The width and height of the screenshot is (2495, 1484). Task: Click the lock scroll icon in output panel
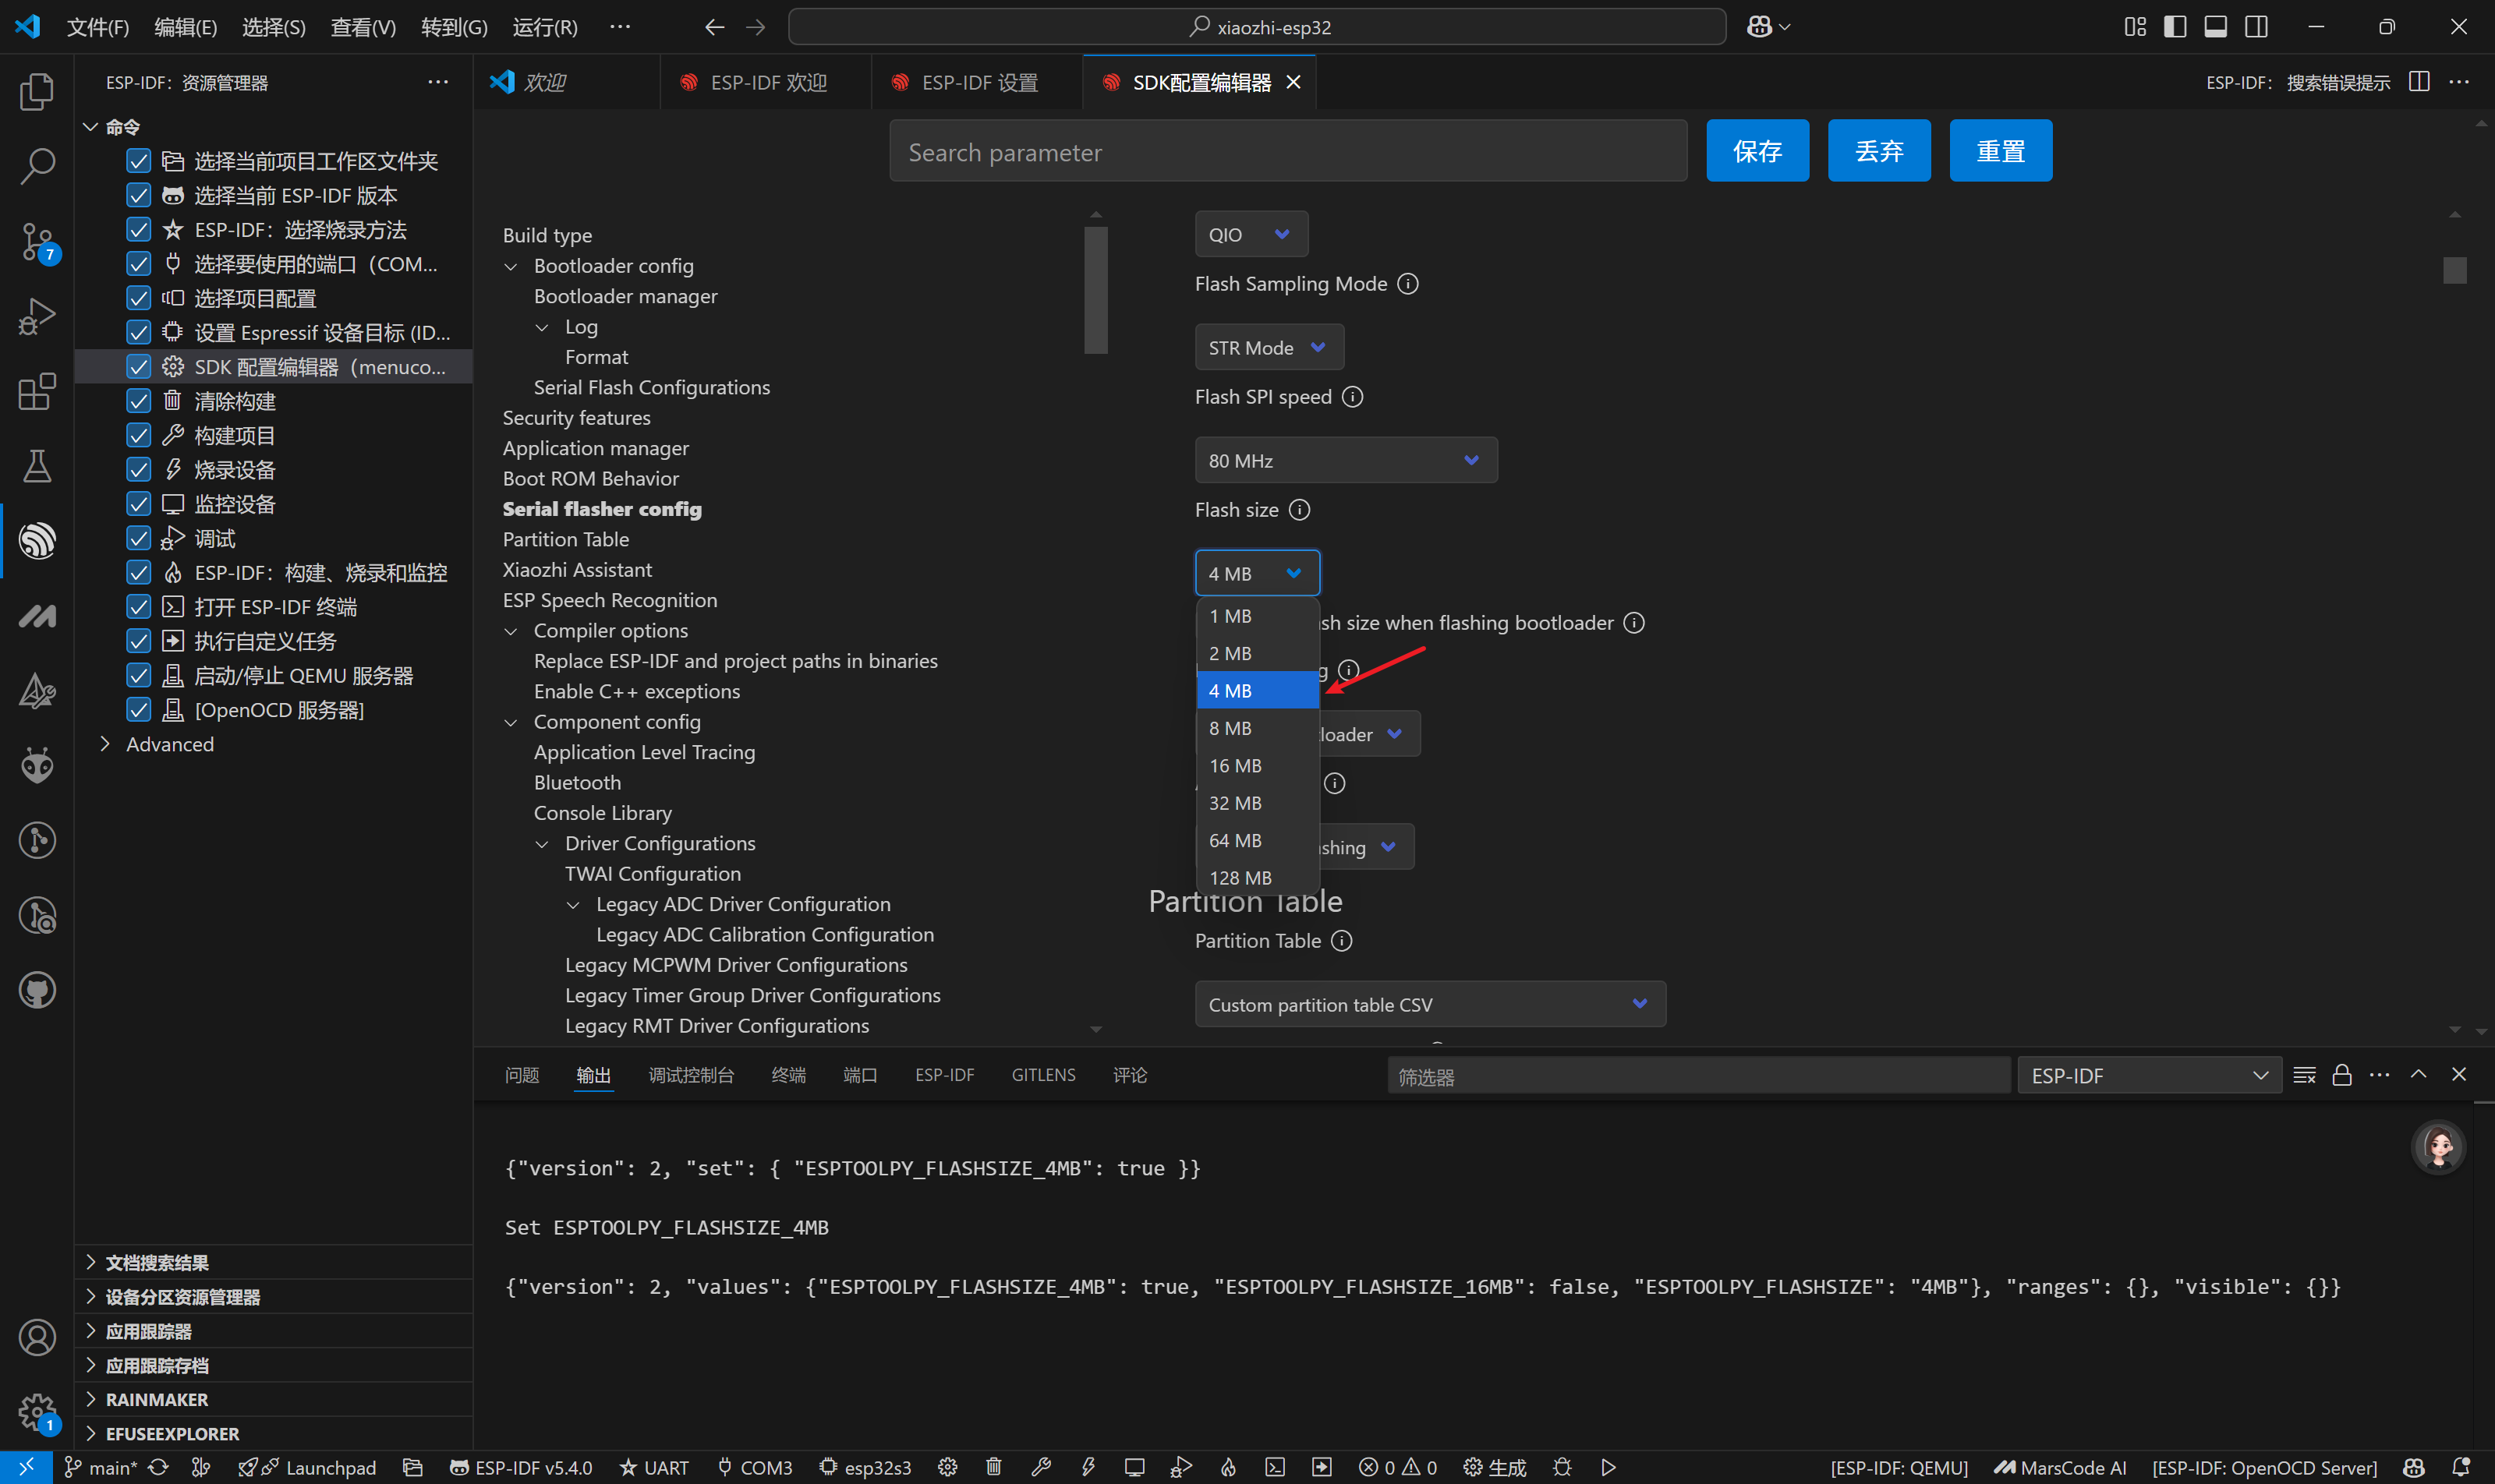coord(2341,1075)
